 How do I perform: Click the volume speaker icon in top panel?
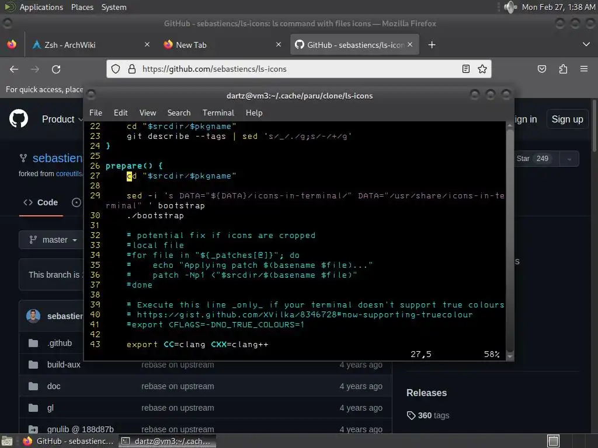tap(510, 7)
